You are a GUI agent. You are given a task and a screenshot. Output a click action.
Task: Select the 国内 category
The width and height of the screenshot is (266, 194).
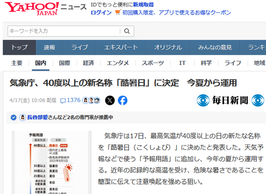click(41, 63)
